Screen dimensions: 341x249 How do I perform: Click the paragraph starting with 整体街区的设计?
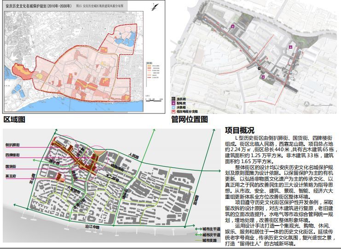[x=279, y=182]
